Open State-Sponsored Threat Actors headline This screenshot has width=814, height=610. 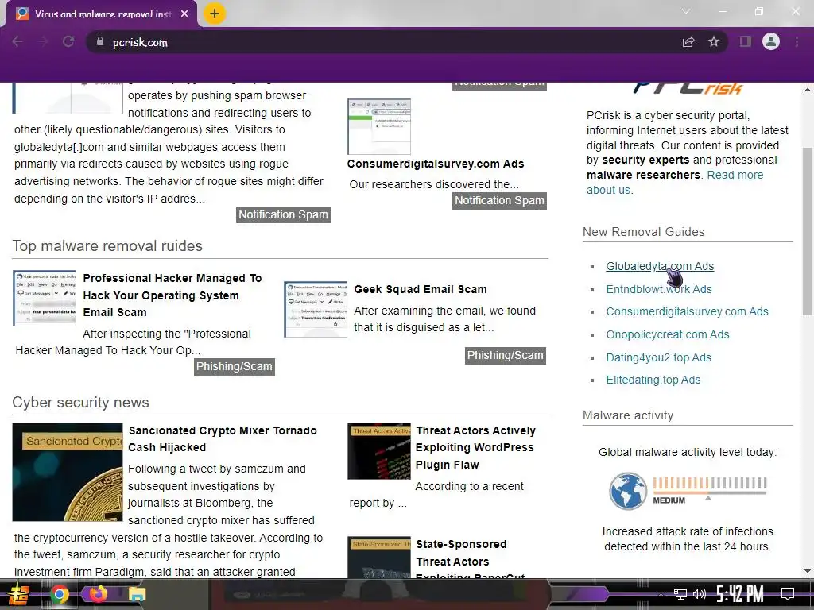(471, 560)
